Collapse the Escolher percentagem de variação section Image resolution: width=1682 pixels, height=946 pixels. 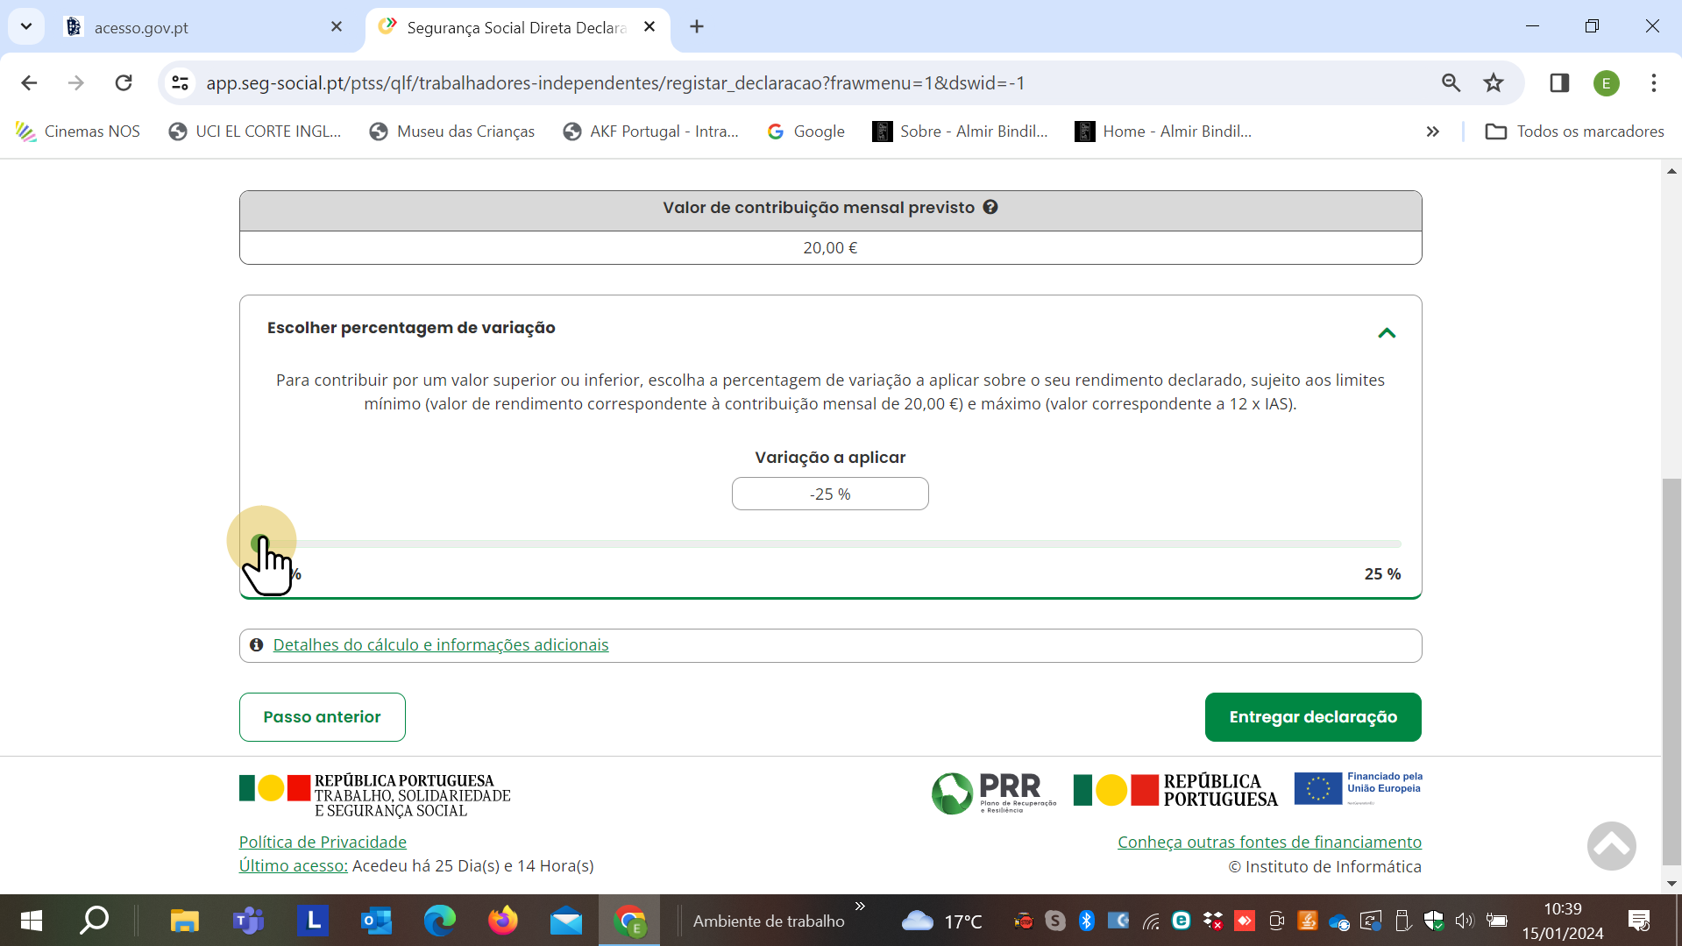coord(1386,333)
